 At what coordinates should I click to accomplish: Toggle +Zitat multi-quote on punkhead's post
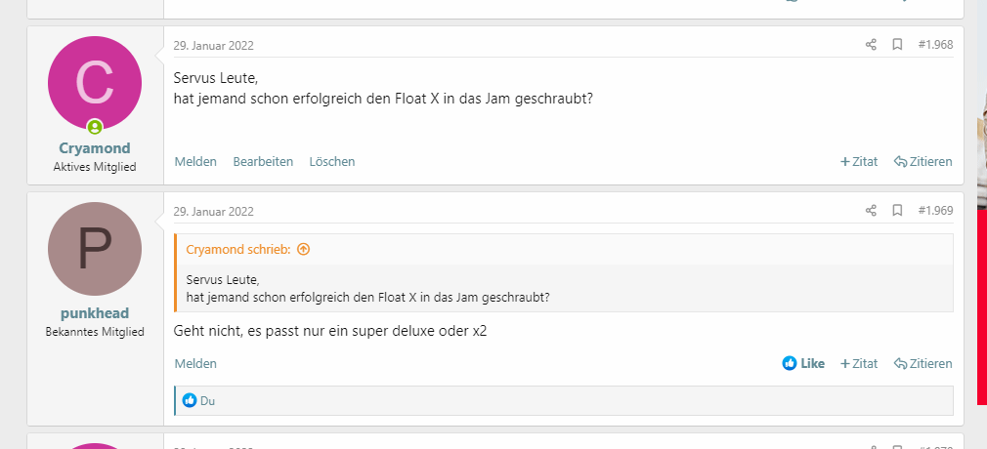click(859, 363)
